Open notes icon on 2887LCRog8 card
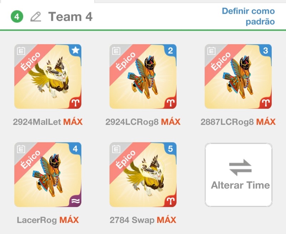Screen dimensions: 286x234 211,51
